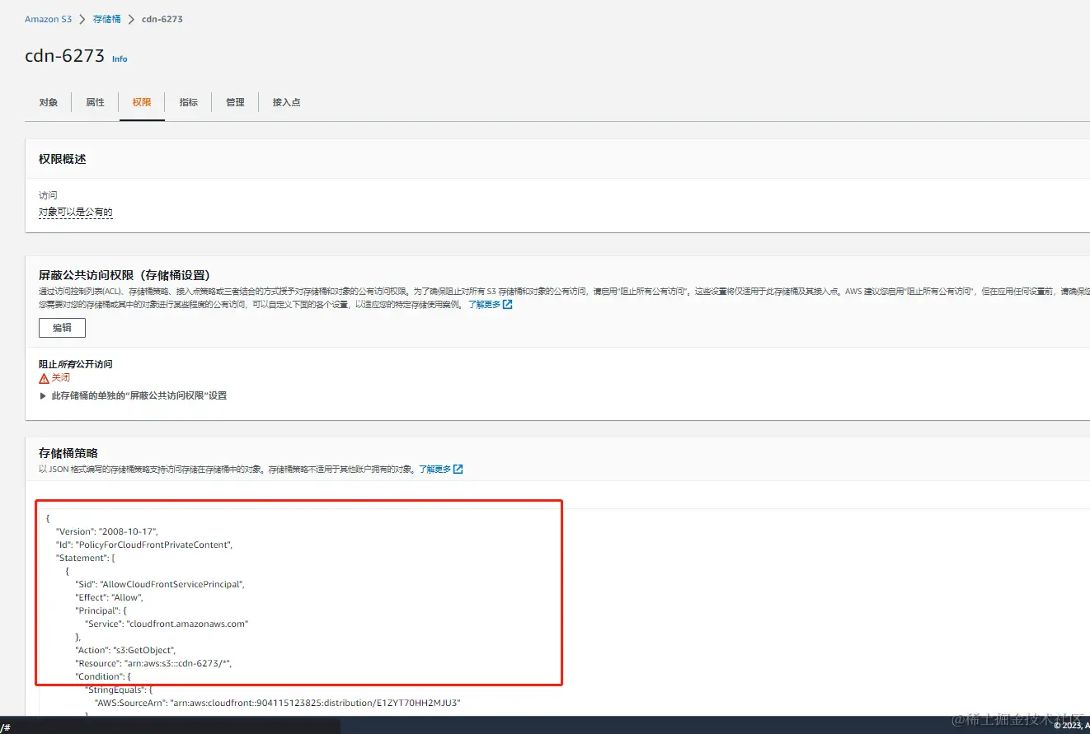Click the 存储桶策略 heading
Image resolution: width=1090 pixels, height=734 pixels.
(x=68, y=453)
